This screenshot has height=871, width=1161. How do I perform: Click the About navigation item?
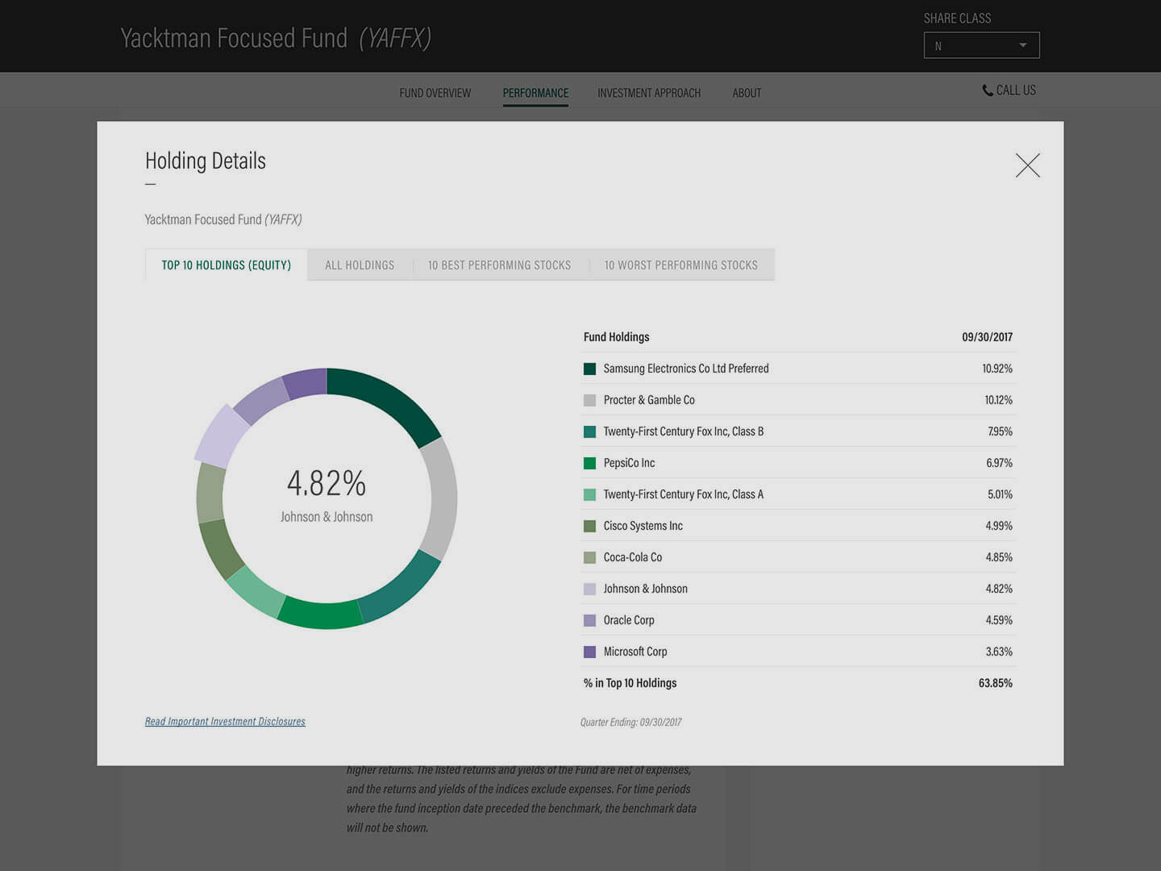(x=747, y=93)
